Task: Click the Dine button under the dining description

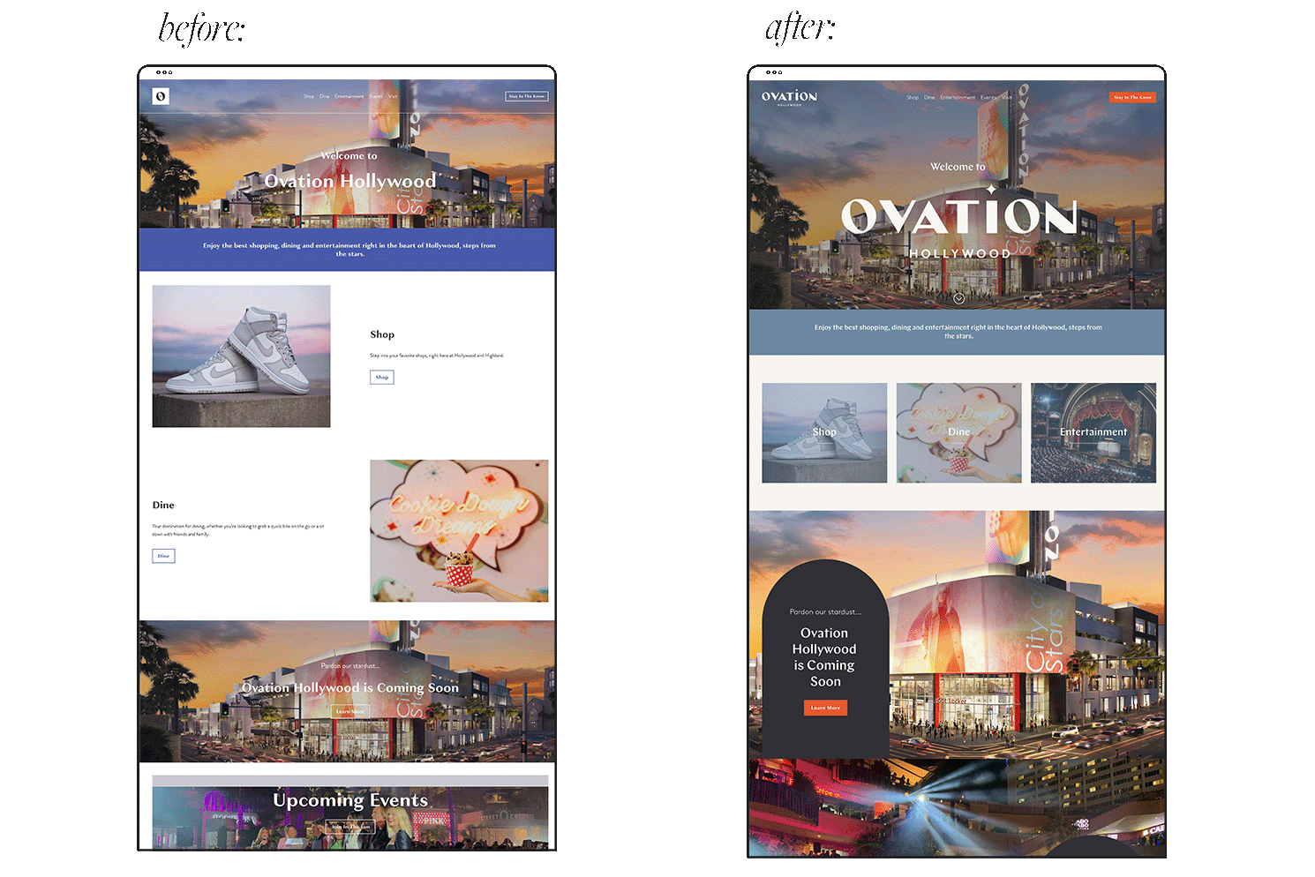Action: pyautogui.click(x=163, y=556)
